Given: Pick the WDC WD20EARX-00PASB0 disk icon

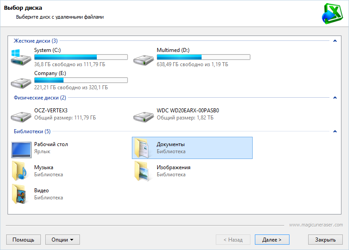Looking at the screenshot, I should point(144,115).
